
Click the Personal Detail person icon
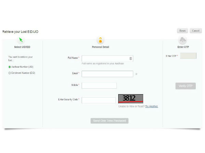pyautogui.click(x=100, y=40)
